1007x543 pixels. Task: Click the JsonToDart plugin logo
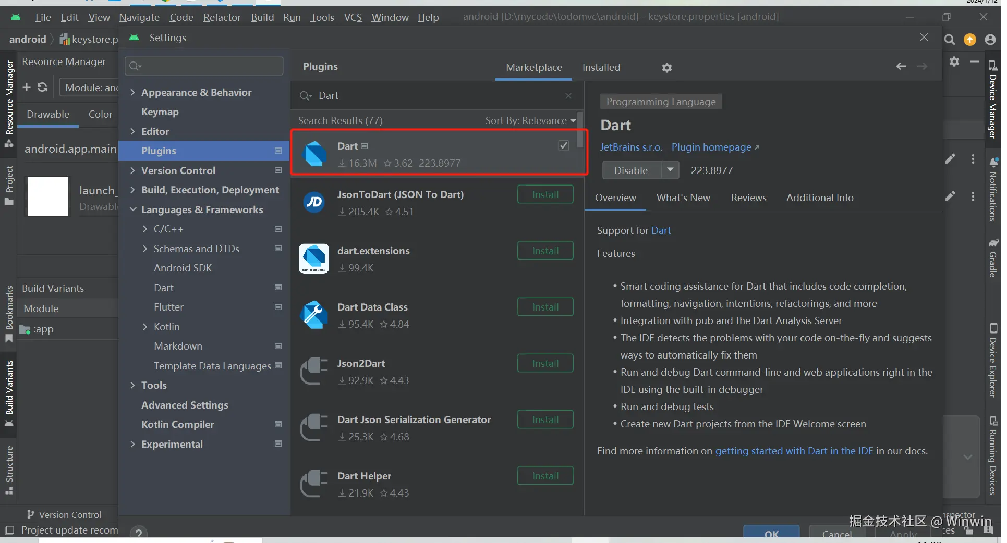[314, 202]
